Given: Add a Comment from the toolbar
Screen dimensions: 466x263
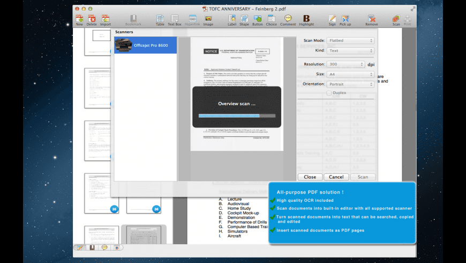Looking at the screenshot, I should pyautogui.click(x=288, y=20).
